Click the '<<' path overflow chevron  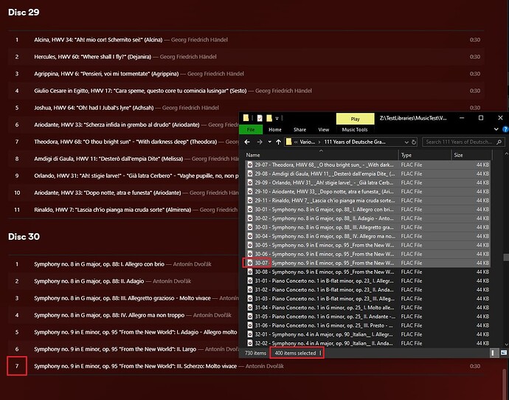tap(296, 142)
